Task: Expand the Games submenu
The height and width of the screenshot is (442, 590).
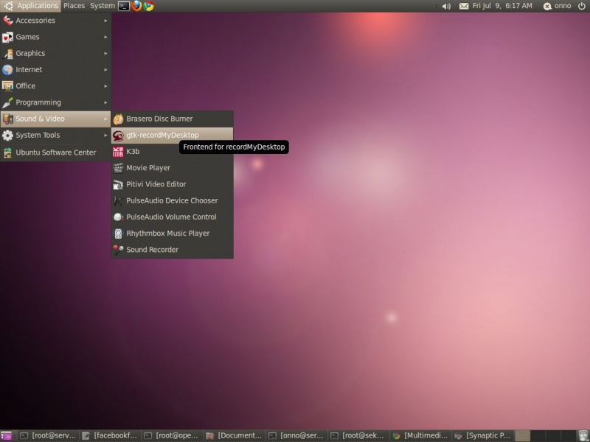Action: coord(27,37)
